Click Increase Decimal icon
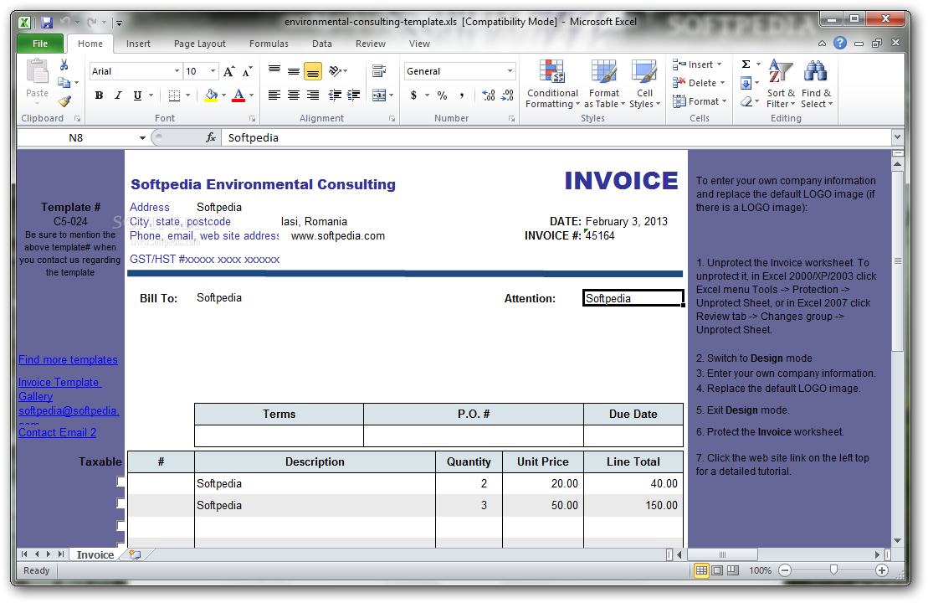928x603 pixels. point(489,95)
